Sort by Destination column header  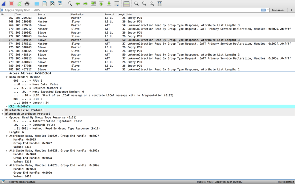click(87, 14)
